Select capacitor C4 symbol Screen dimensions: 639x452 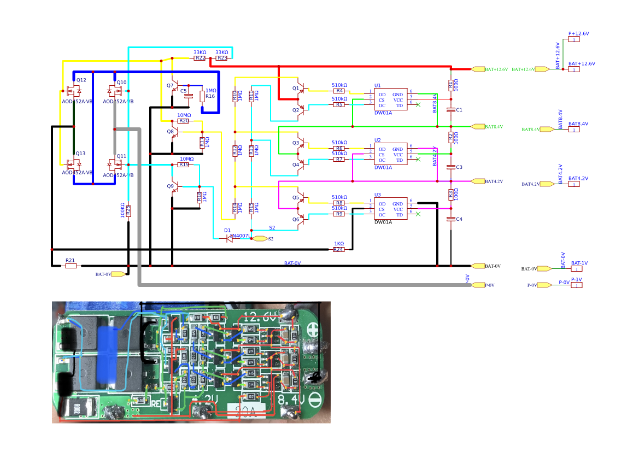(451, 219)
